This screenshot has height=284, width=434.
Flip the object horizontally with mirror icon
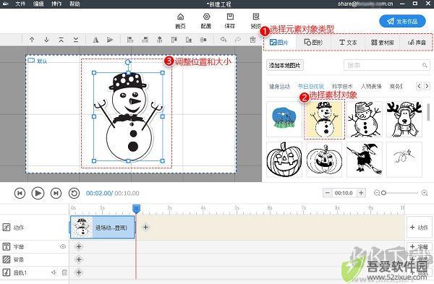(95, 40)
